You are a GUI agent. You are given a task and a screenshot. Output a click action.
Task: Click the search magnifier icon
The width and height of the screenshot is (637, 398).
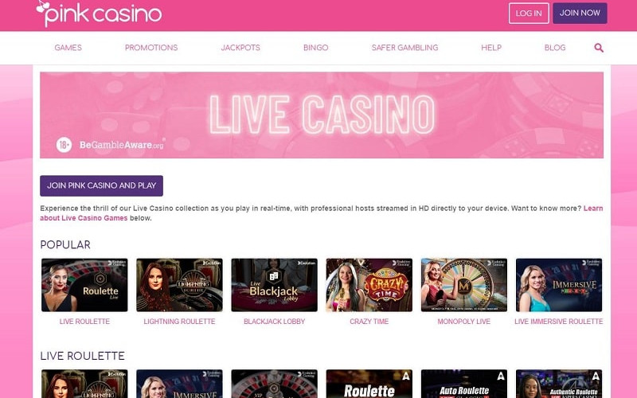point(599,48)
